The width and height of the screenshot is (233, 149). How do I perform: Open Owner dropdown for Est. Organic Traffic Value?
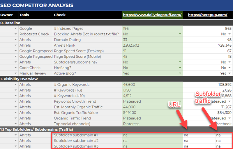(x=15, y=113)
